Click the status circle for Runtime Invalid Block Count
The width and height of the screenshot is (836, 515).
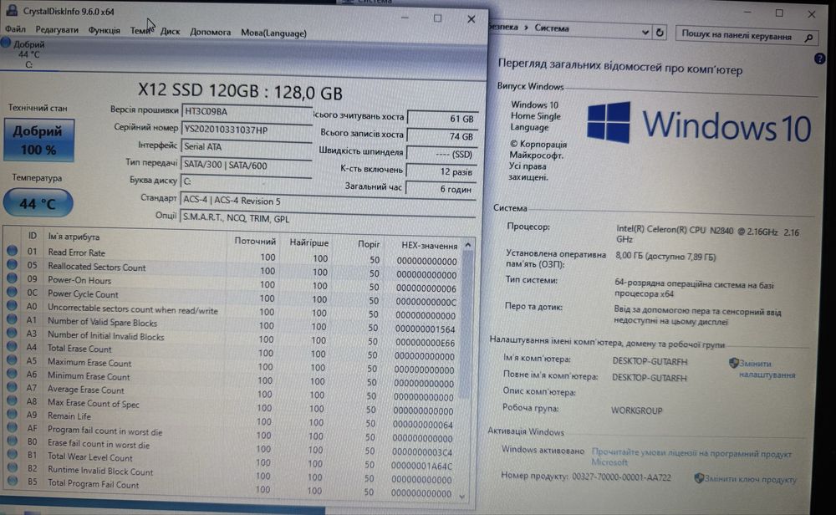[x=12, y=467]
